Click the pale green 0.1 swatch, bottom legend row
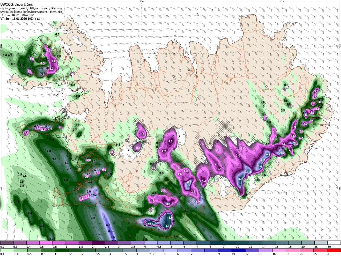The height and width of the screenshot is (256, 341). pyautogui.click(x=7, y=250)
